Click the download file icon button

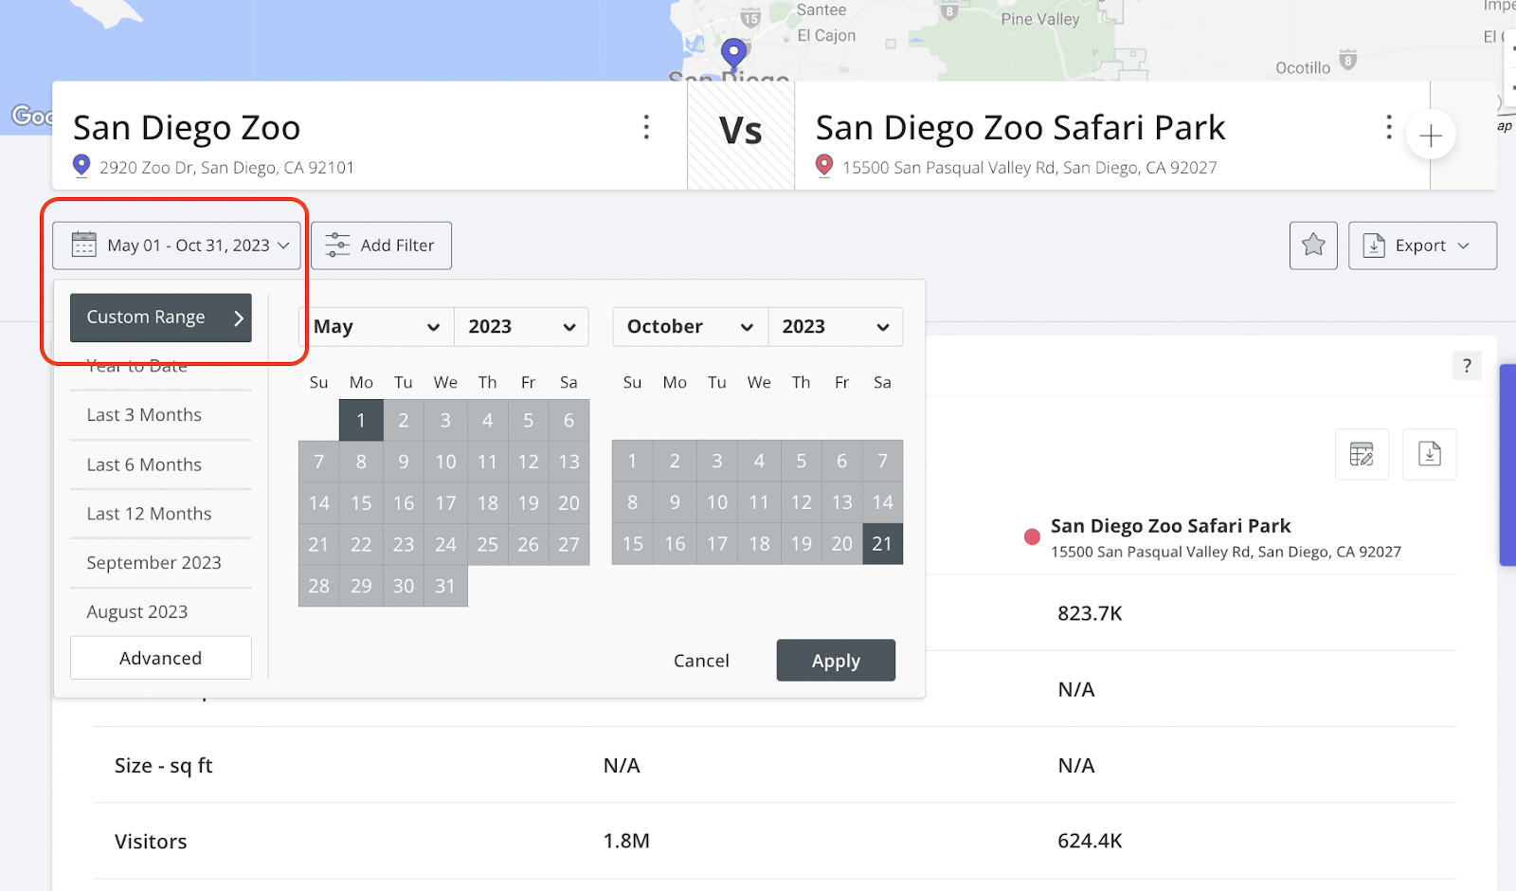[1430, 454]
